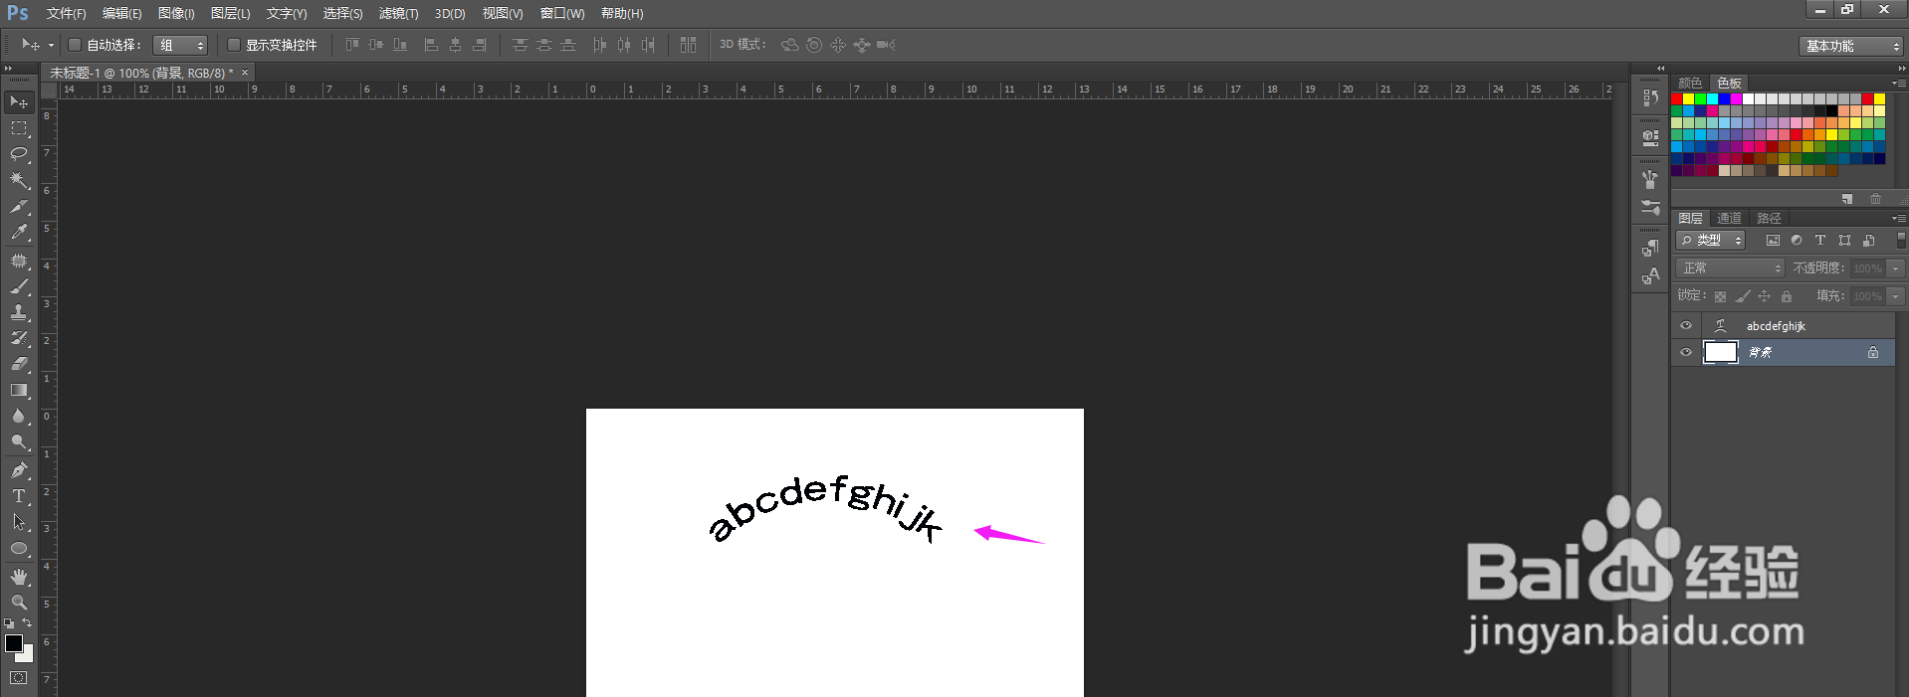Enable the 自动选择 checkbox
Screen dimensions: 1909x697
coord(74,45)
